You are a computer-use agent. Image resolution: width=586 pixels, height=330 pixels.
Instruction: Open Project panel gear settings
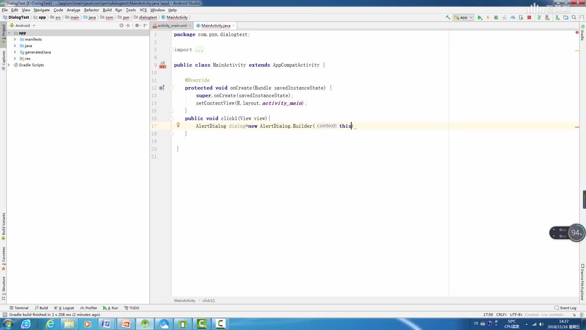(137, 26)
